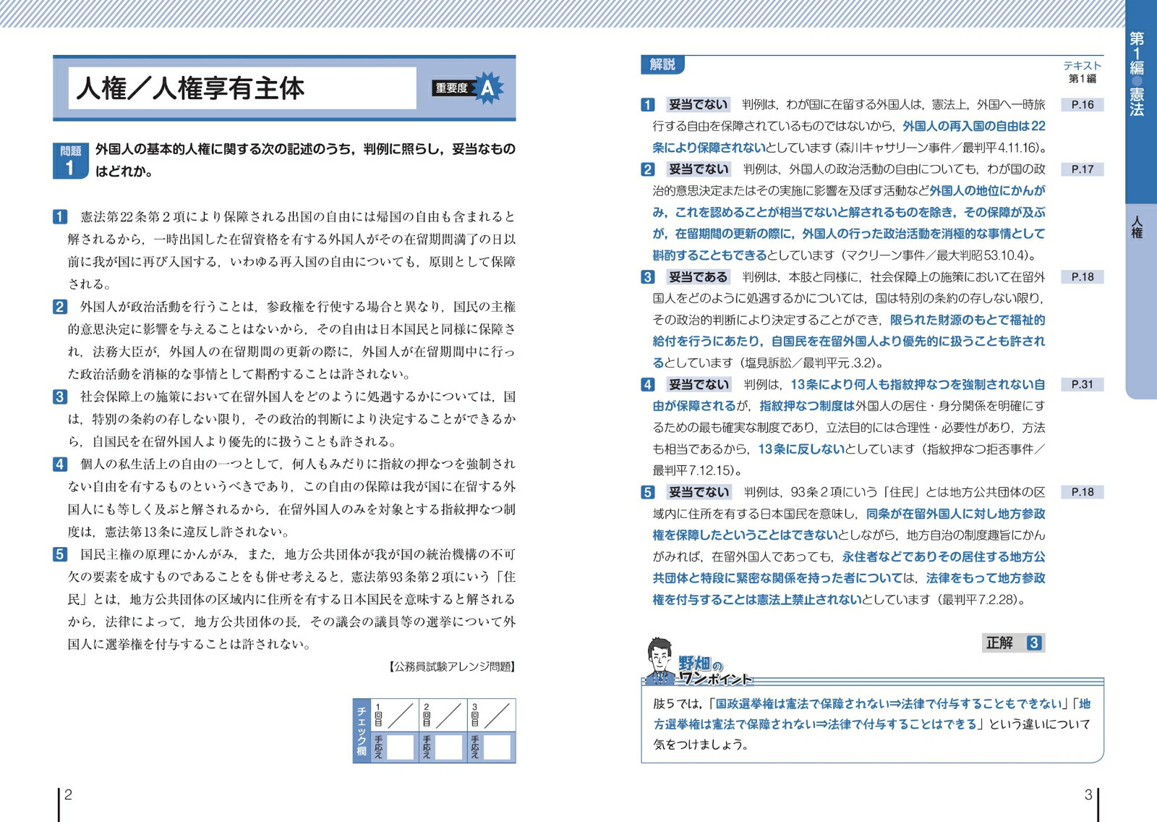The height and width of the screenshot is (822, 1157).
Task: Pick answer choice 5 number icon about 国民主権
Action: (x=60, y=554)
